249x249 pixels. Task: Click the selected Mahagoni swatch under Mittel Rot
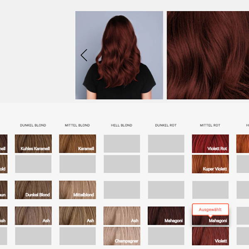click(210, 220)
